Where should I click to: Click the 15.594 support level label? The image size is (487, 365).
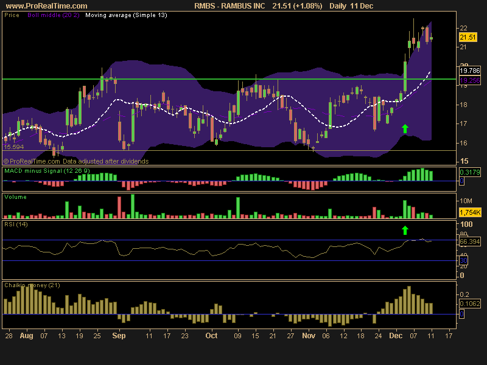(x=13, y=147)
